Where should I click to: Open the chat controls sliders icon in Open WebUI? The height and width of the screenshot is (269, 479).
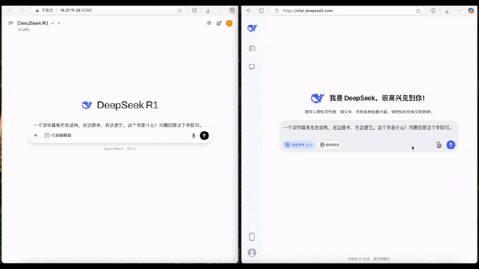[x=209, y=23]
